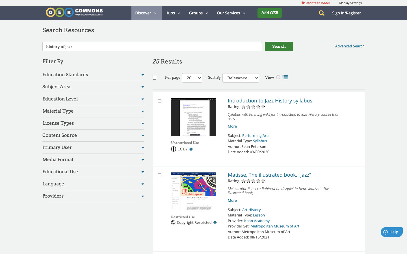Image resolution: width=407 pixels, height=254 pixels.
Task: Open the Advanced Search link
Action: coord(350,46)
